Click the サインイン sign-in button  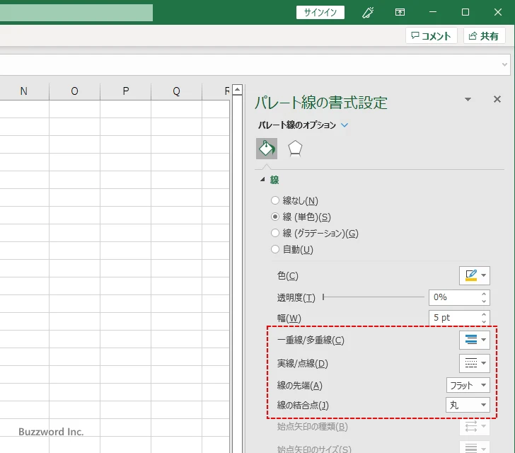pyautogui.click(x=320, y=13)
